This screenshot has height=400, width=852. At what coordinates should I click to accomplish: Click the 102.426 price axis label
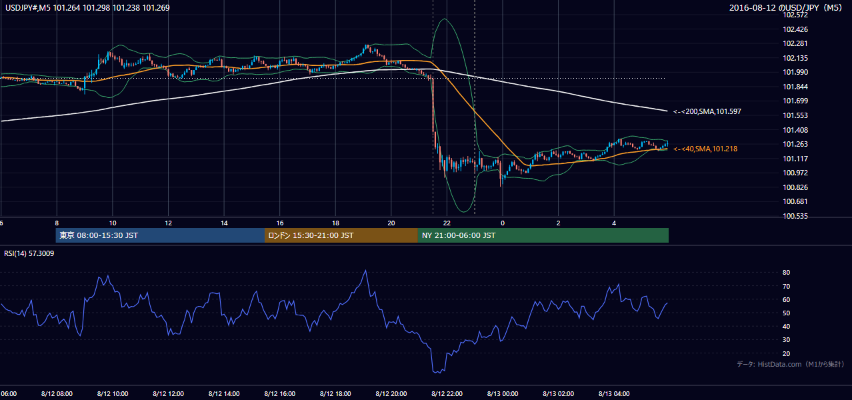796,29
